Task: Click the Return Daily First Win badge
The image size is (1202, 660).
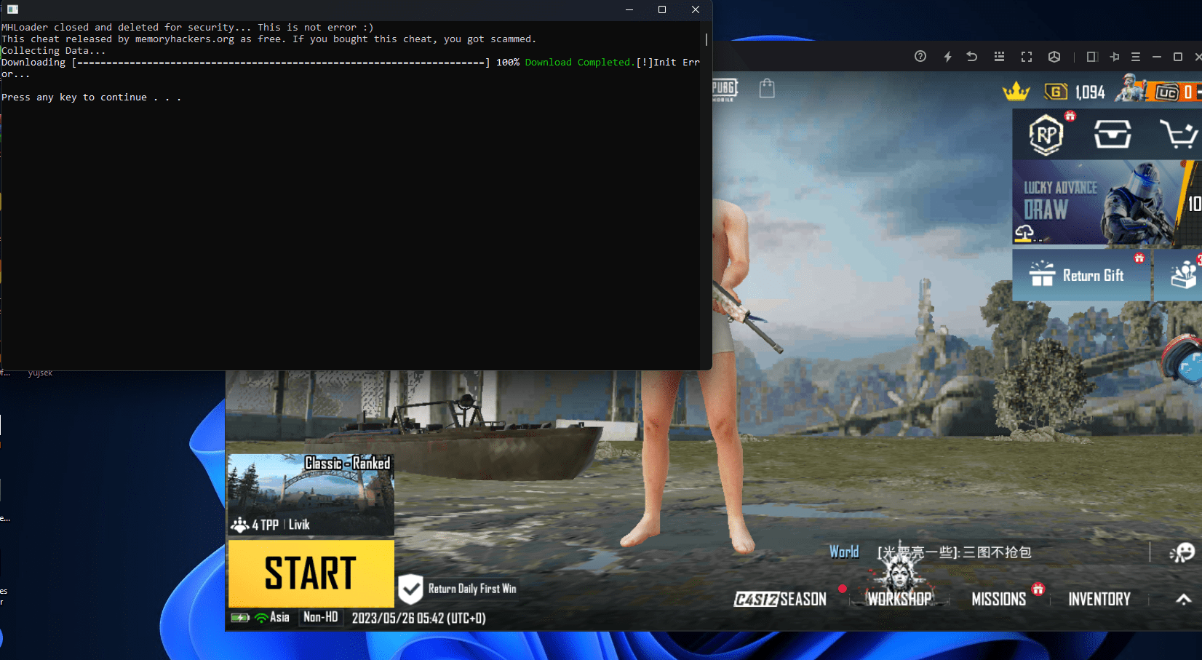Action: [458, 589]
